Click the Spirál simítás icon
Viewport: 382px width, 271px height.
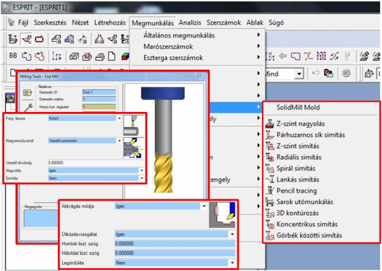tap(269, 168)
